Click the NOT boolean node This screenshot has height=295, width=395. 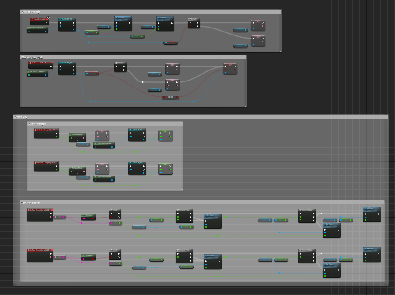170,97
